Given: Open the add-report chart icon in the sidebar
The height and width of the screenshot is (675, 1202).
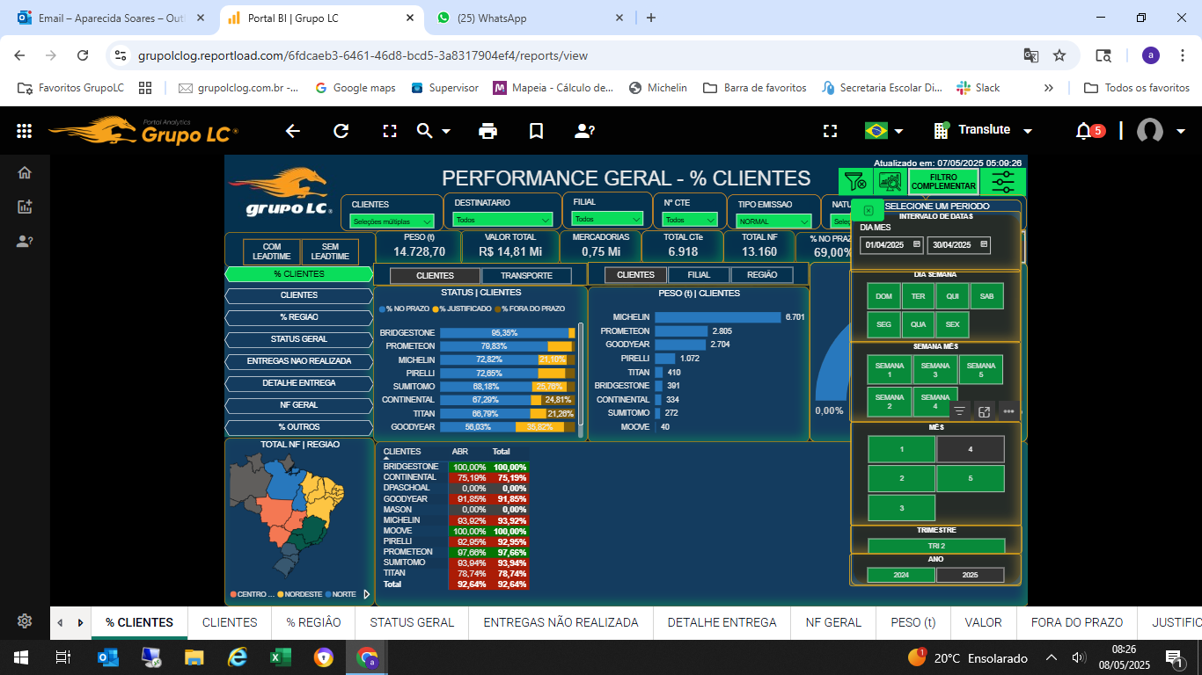Looking at the screenshot, I should [25, 207].
